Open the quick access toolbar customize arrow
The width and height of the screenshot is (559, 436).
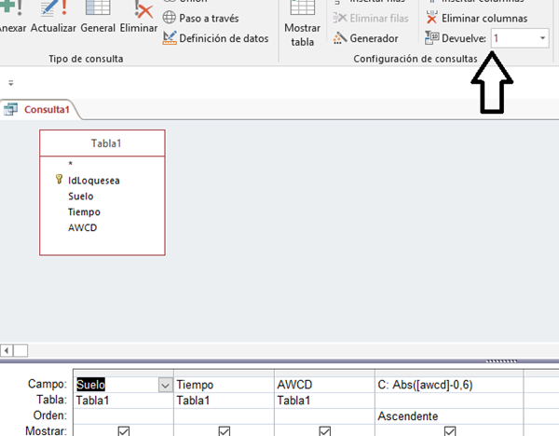[x=10, y=83]
